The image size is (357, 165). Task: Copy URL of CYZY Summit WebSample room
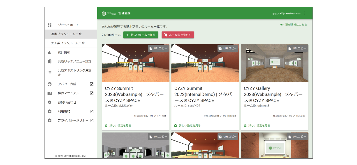pos(158,48)
